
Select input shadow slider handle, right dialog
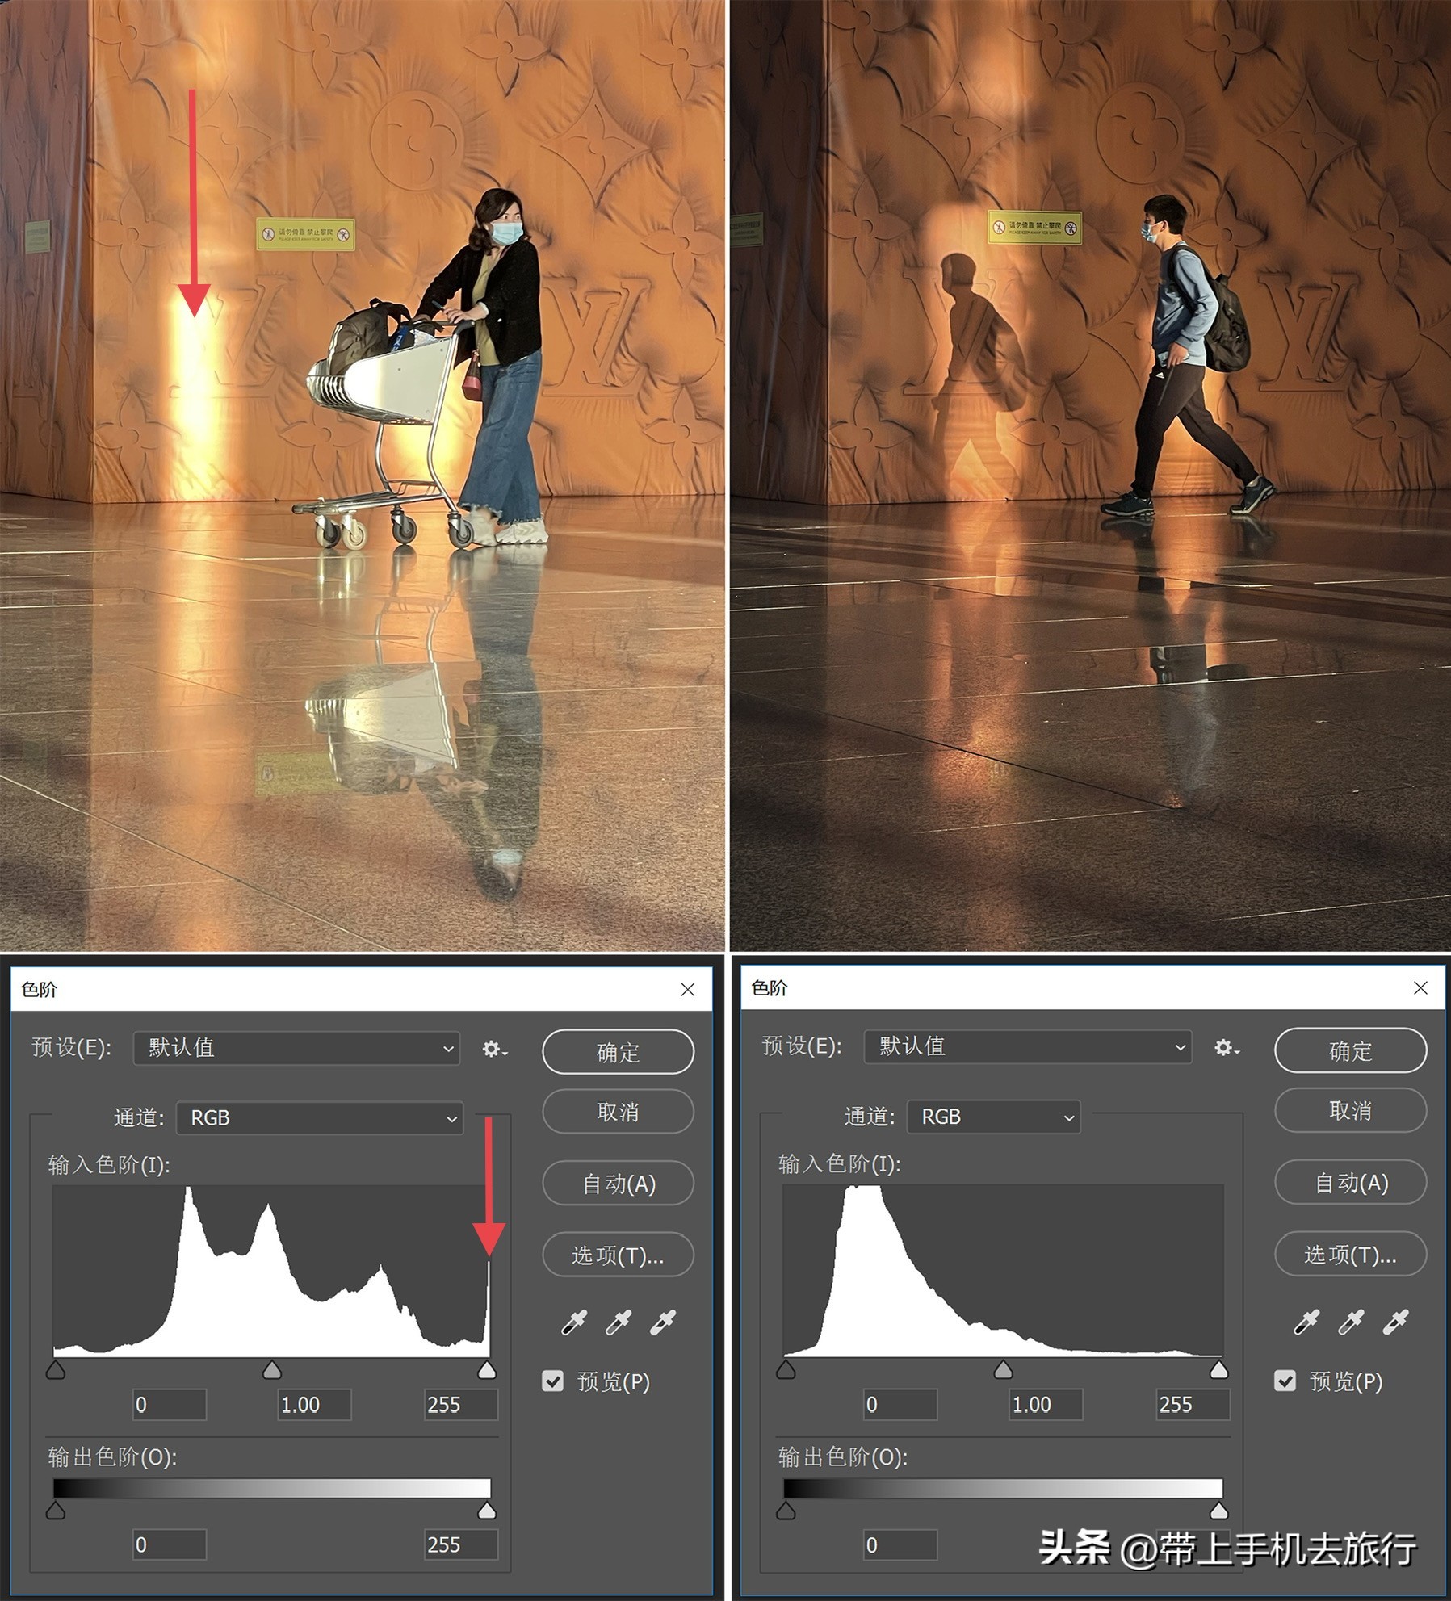click(786, 1369)
